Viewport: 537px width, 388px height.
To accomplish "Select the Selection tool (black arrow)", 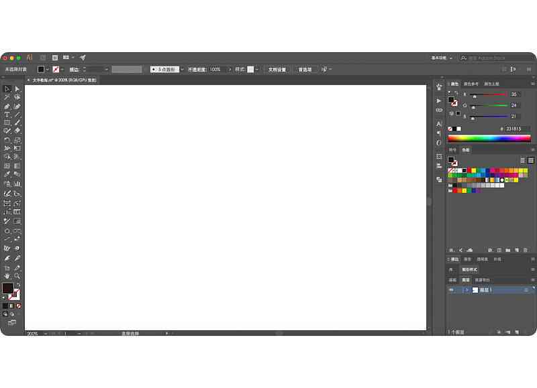I will (7, 89).
